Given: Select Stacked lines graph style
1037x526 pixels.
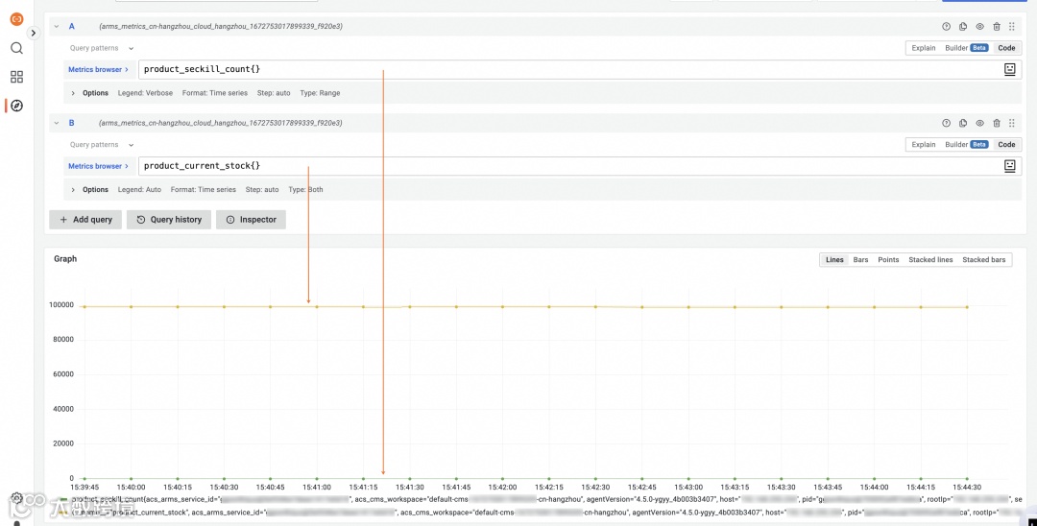Looking at the screenshot, I should 930,260.
